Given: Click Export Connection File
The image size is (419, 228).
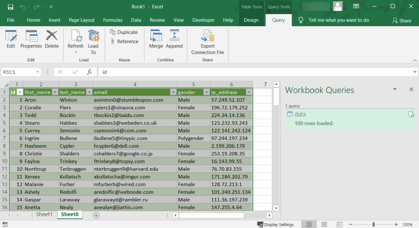Looking at the screenshot, I should 207,42.
